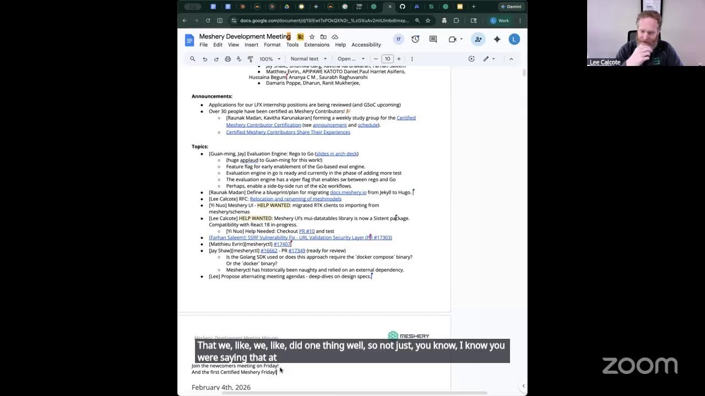
Task: Open the 'slides in arch deck' link
Action: coord(337,153)
